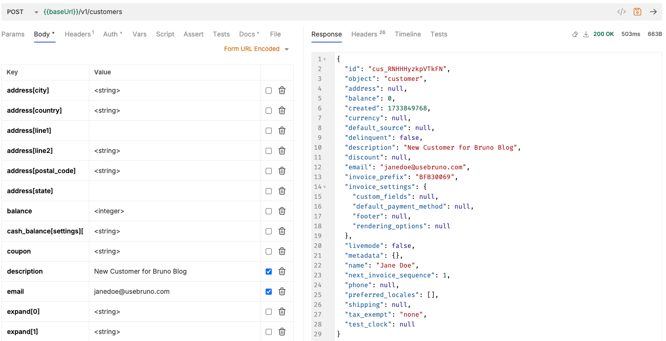
Task: Select the Response tab
Action: pyautogui.click(x=326, y=34)
